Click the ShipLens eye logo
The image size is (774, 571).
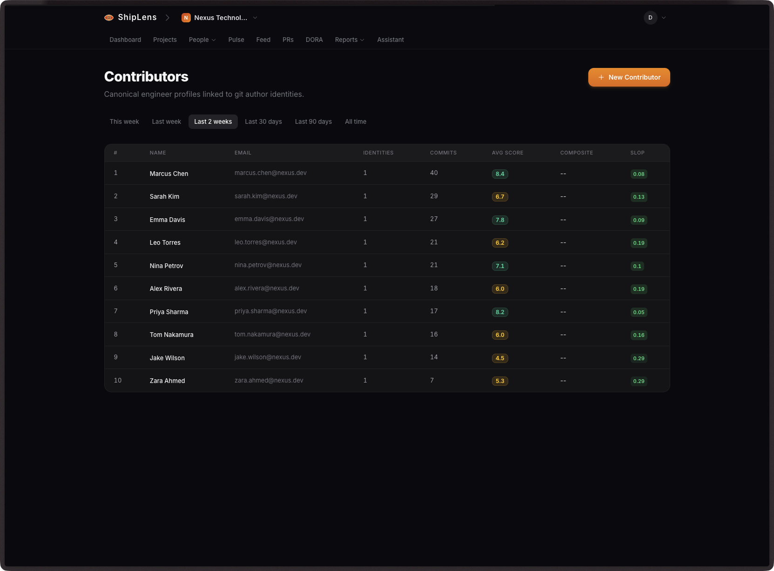click(x=109, y=17)
